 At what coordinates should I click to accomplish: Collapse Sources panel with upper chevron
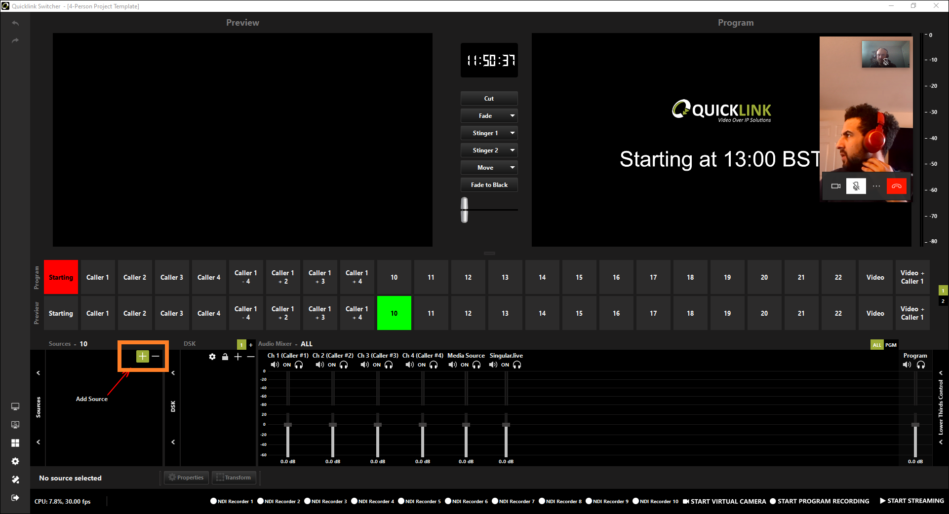click(38, 373)
